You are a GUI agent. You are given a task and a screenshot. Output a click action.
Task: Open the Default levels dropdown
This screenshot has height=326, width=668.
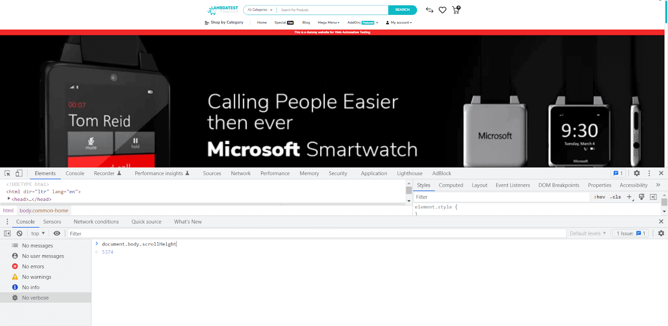coord(588,233)
